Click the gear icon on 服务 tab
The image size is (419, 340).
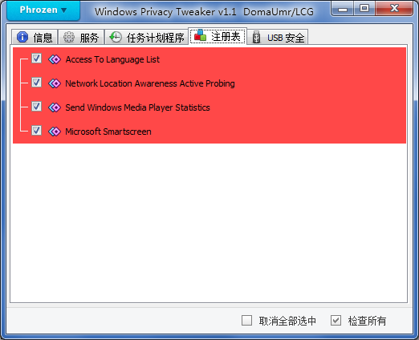[x=69, y=37]
